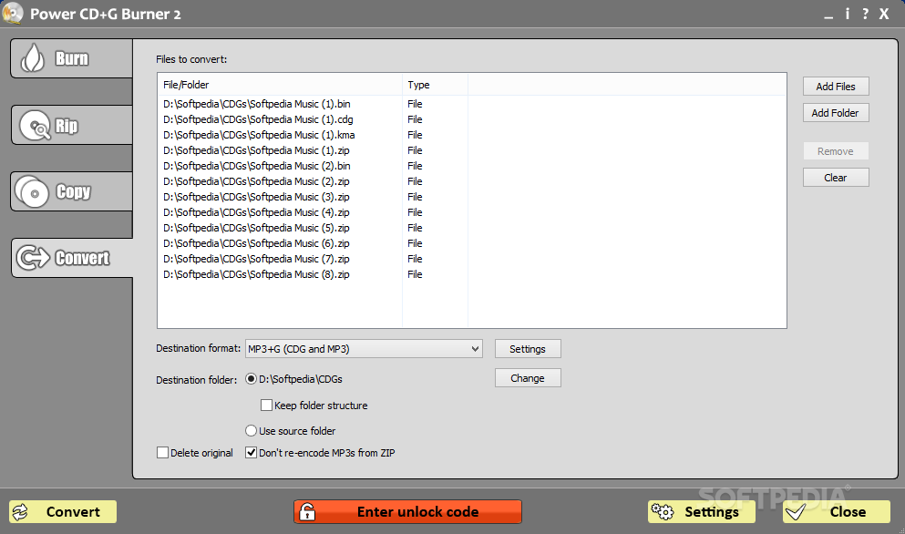Clear the files list

836,178
